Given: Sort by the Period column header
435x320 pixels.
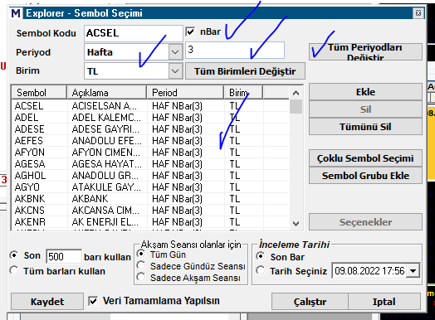Looking at the screenshot, I should click(x=185, y=93).
